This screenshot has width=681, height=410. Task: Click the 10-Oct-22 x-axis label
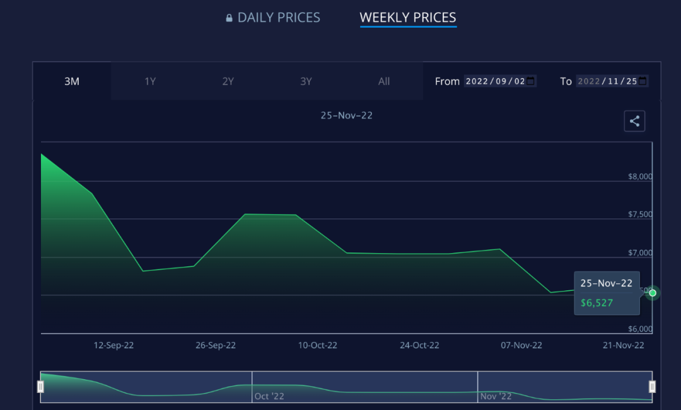click(317, 345)
